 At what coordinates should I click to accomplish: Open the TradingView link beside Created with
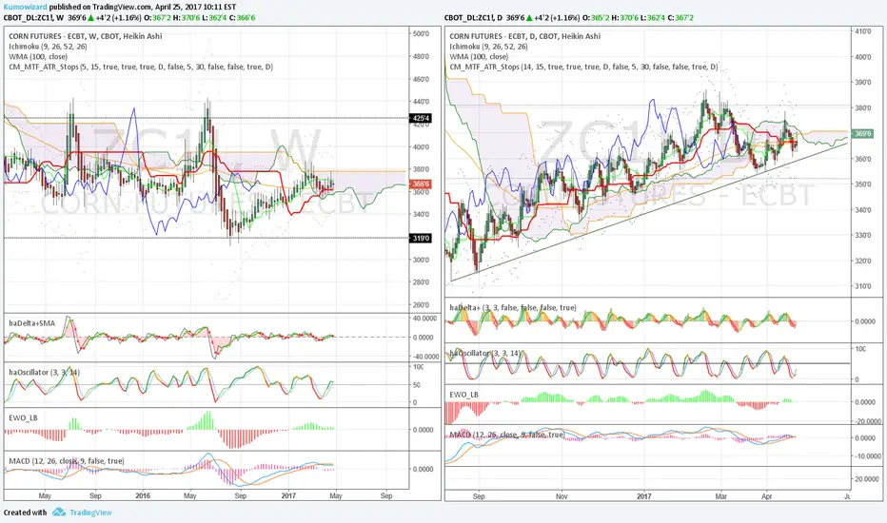(90, 513)
